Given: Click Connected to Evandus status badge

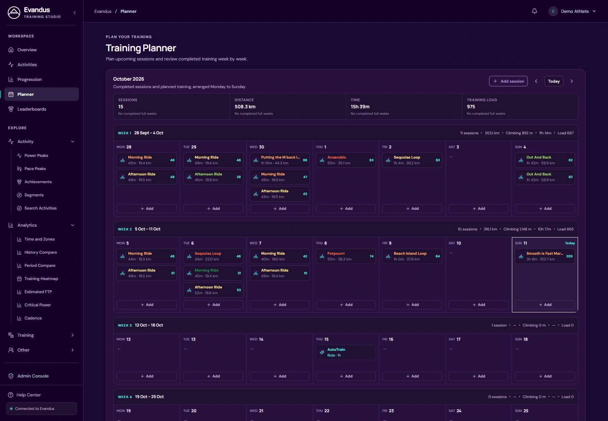Looking at the screenshot, I should [41, 409].
